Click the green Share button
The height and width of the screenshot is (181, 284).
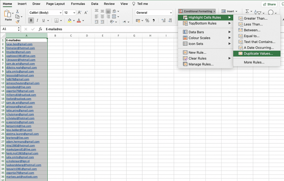pyautogui.click(x=269, y=4)
